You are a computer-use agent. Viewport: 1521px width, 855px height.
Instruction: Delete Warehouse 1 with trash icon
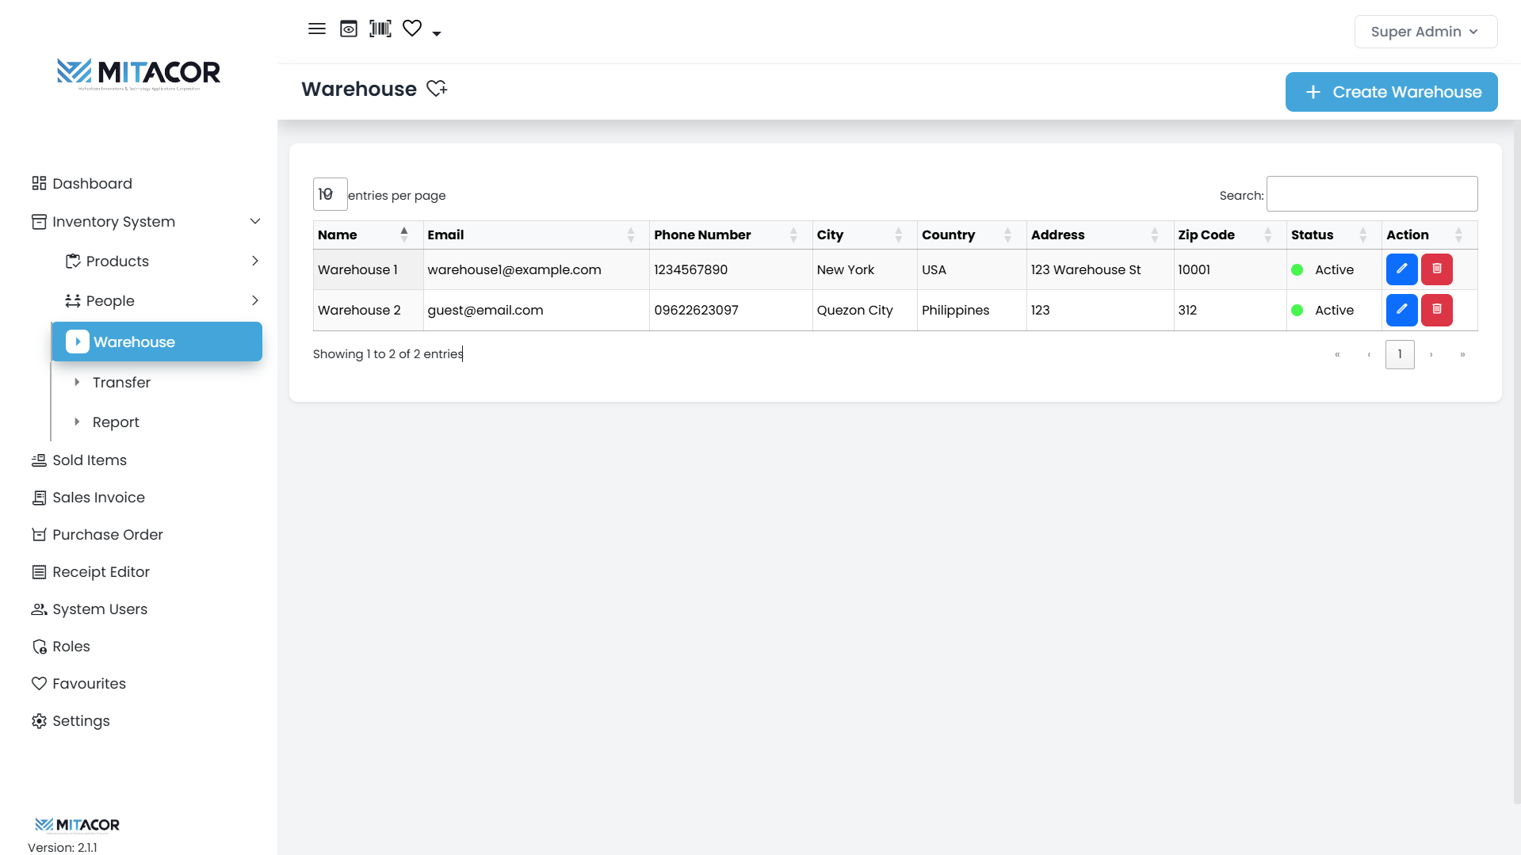(x=1436, y=269)
